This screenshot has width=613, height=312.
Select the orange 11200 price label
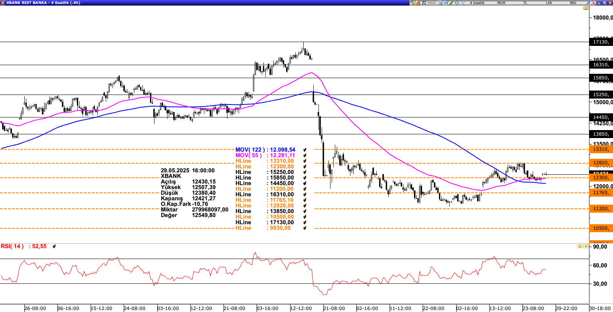pos(601,209)
